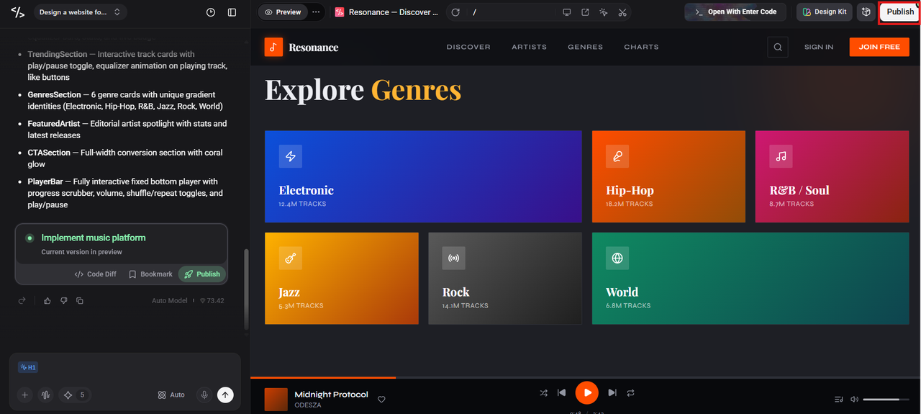Viewport: 921px width, 414px height.
Task: Click the search magnifier icon on the site
Action: 778,47
